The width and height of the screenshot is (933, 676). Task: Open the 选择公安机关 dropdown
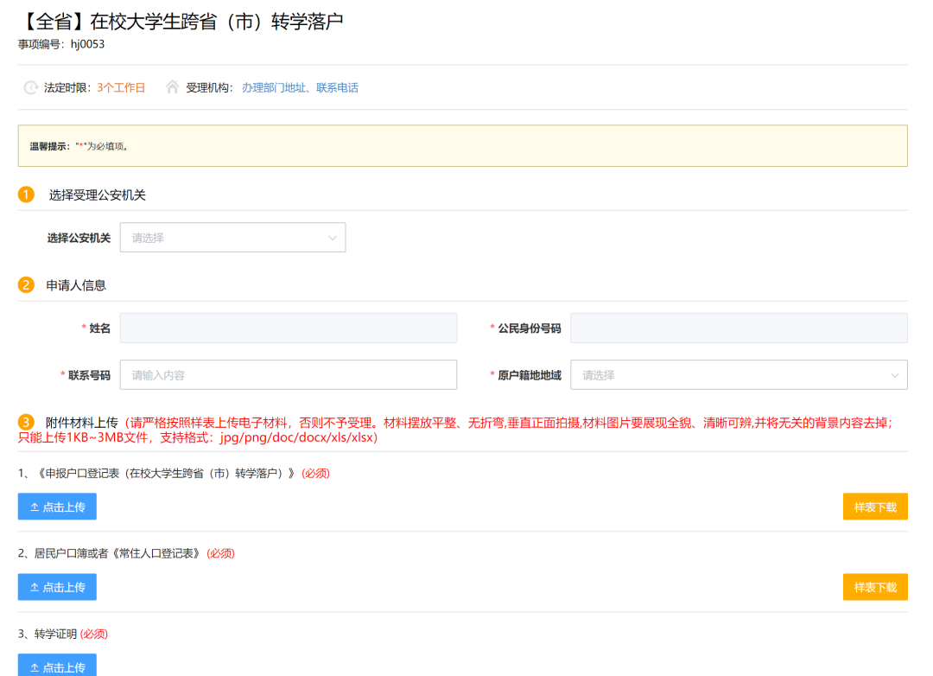point(232,237)
